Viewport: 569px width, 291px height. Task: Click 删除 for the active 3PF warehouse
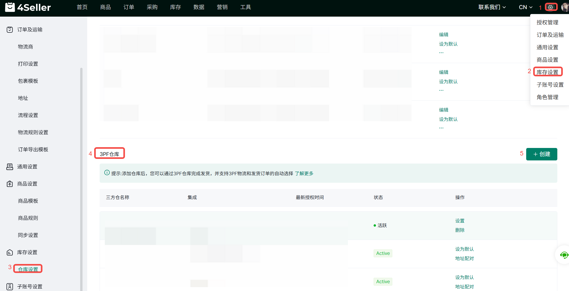coord(460,230)
